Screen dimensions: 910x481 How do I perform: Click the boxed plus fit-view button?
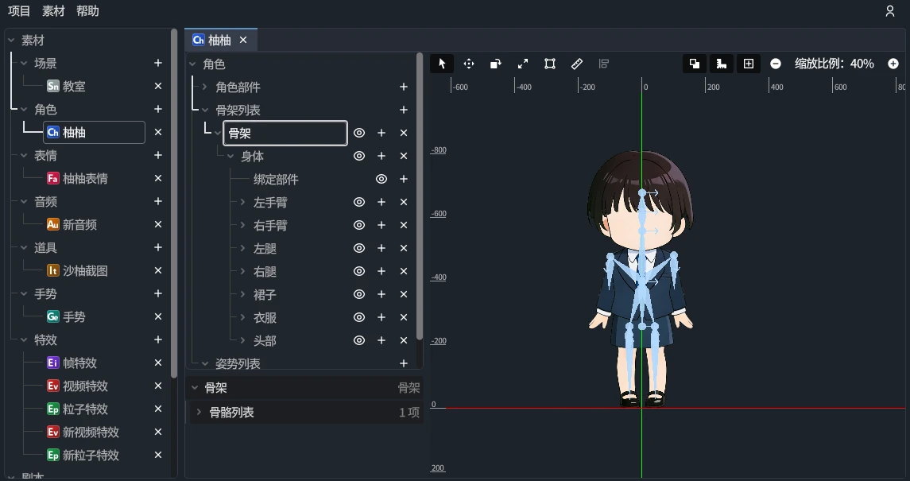[x=749, y=64]
